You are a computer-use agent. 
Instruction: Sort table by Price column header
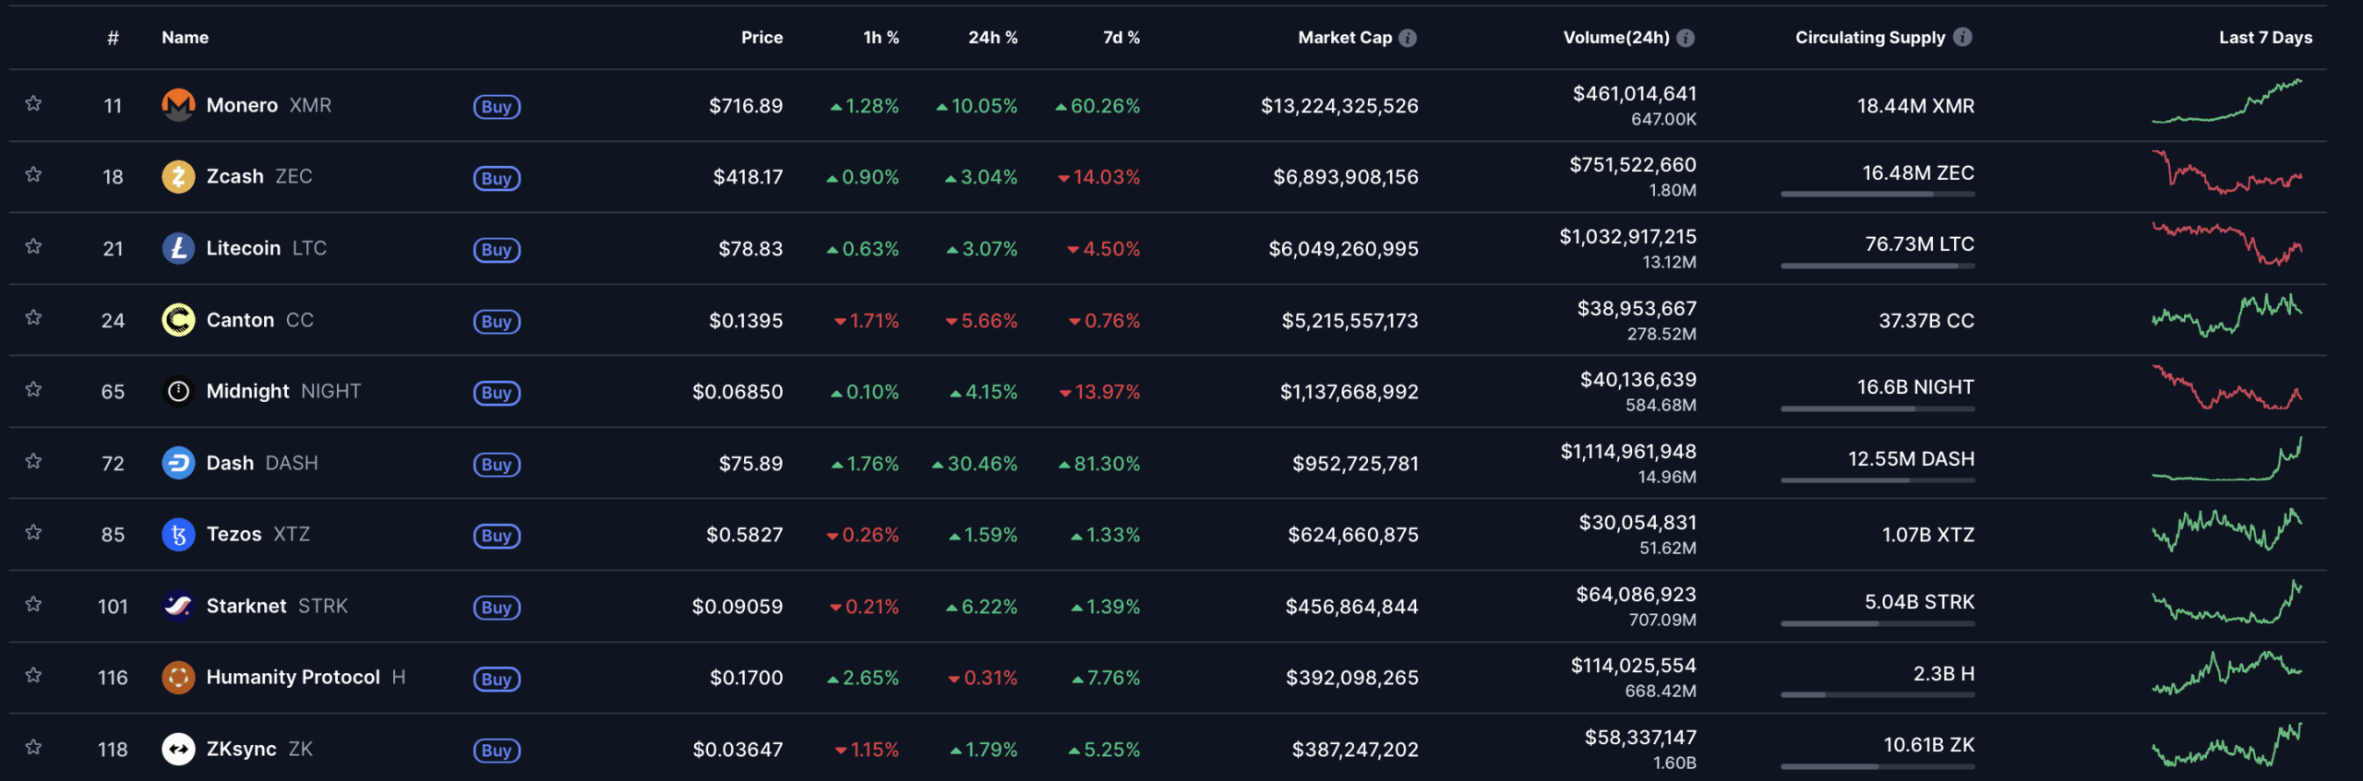[x=762, y=38]
